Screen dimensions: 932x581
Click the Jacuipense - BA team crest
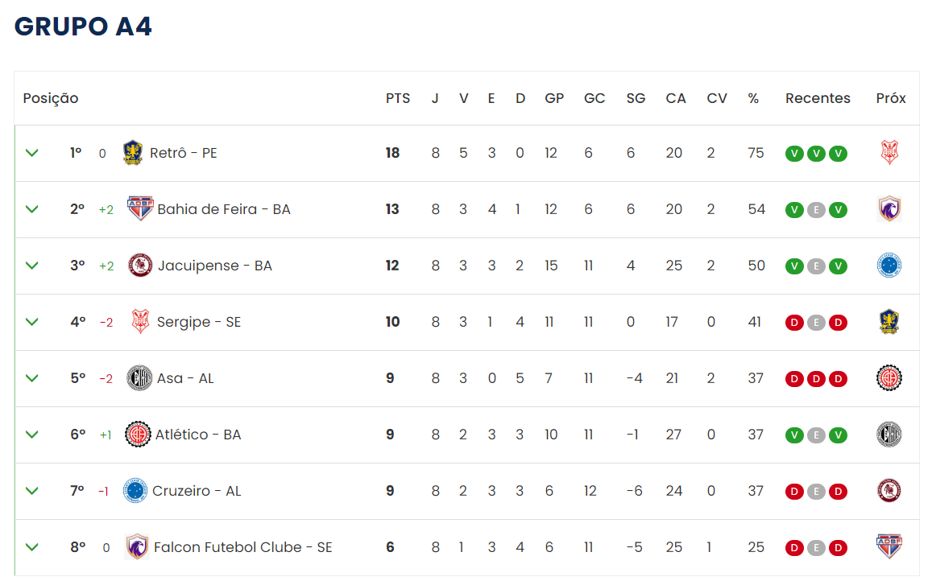point(140,265)
